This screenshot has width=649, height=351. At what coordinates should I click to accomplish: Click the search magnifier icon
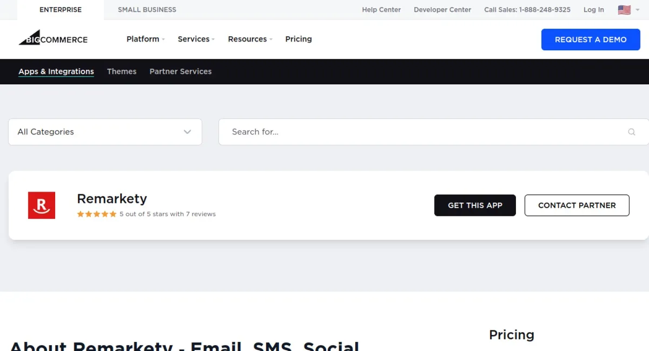[631, 132]
